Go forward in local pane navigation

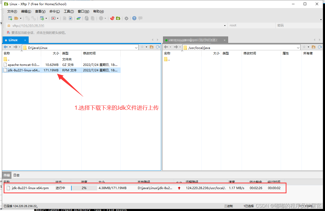click(x=15, y=47)
